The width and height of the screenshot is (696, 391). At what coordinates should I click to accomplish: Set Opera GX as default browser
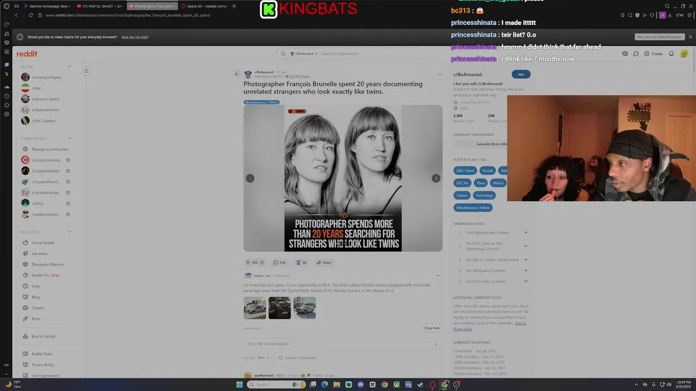click(659, 37)
